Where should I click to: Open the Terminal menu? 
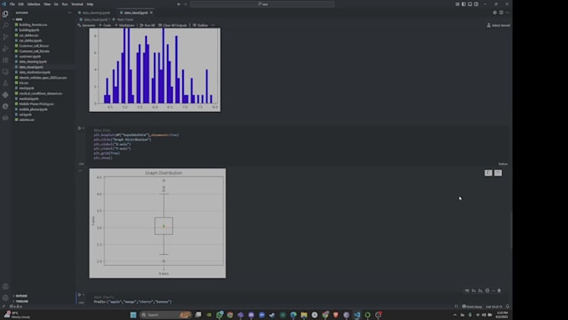[77, 4]
